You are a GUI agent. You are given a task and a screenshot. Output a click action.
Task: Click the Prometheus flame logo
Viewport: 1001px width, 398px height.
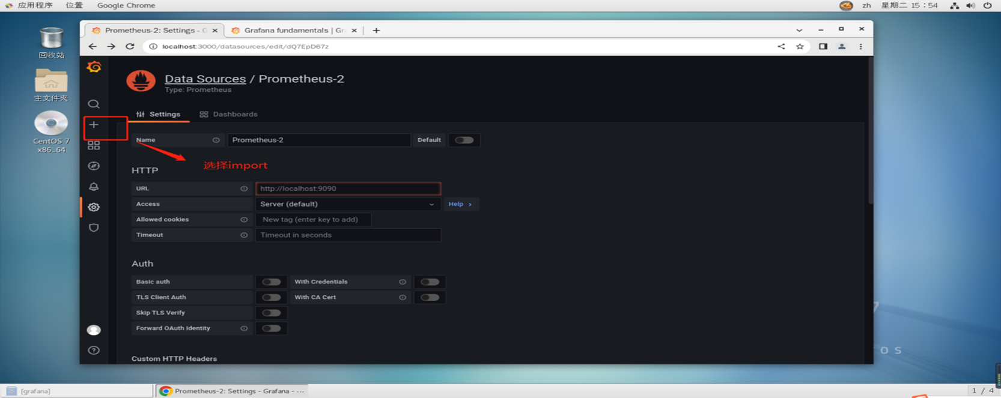click(141, 81)
